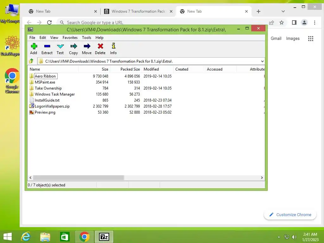Open Chrome profile avatar
324x243 pixels.
[304, 22]
